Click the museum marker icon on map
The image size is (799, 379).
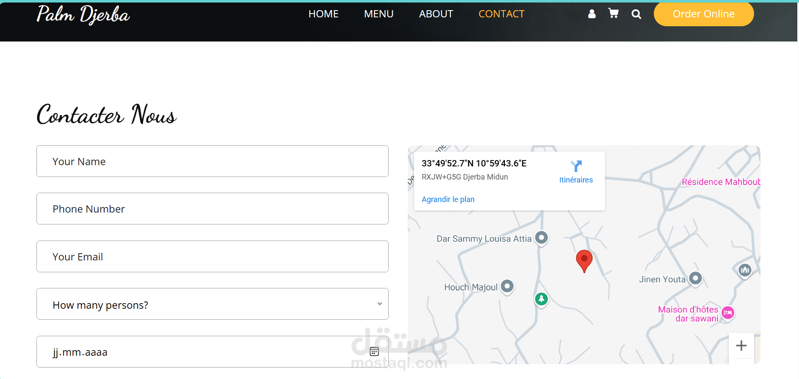745,270
